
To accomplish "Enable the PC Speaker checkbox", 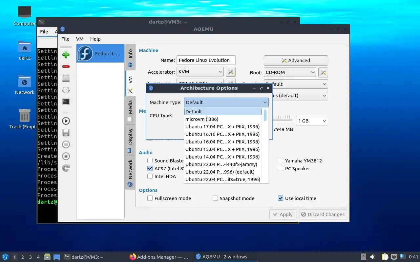I will [281, 168].
